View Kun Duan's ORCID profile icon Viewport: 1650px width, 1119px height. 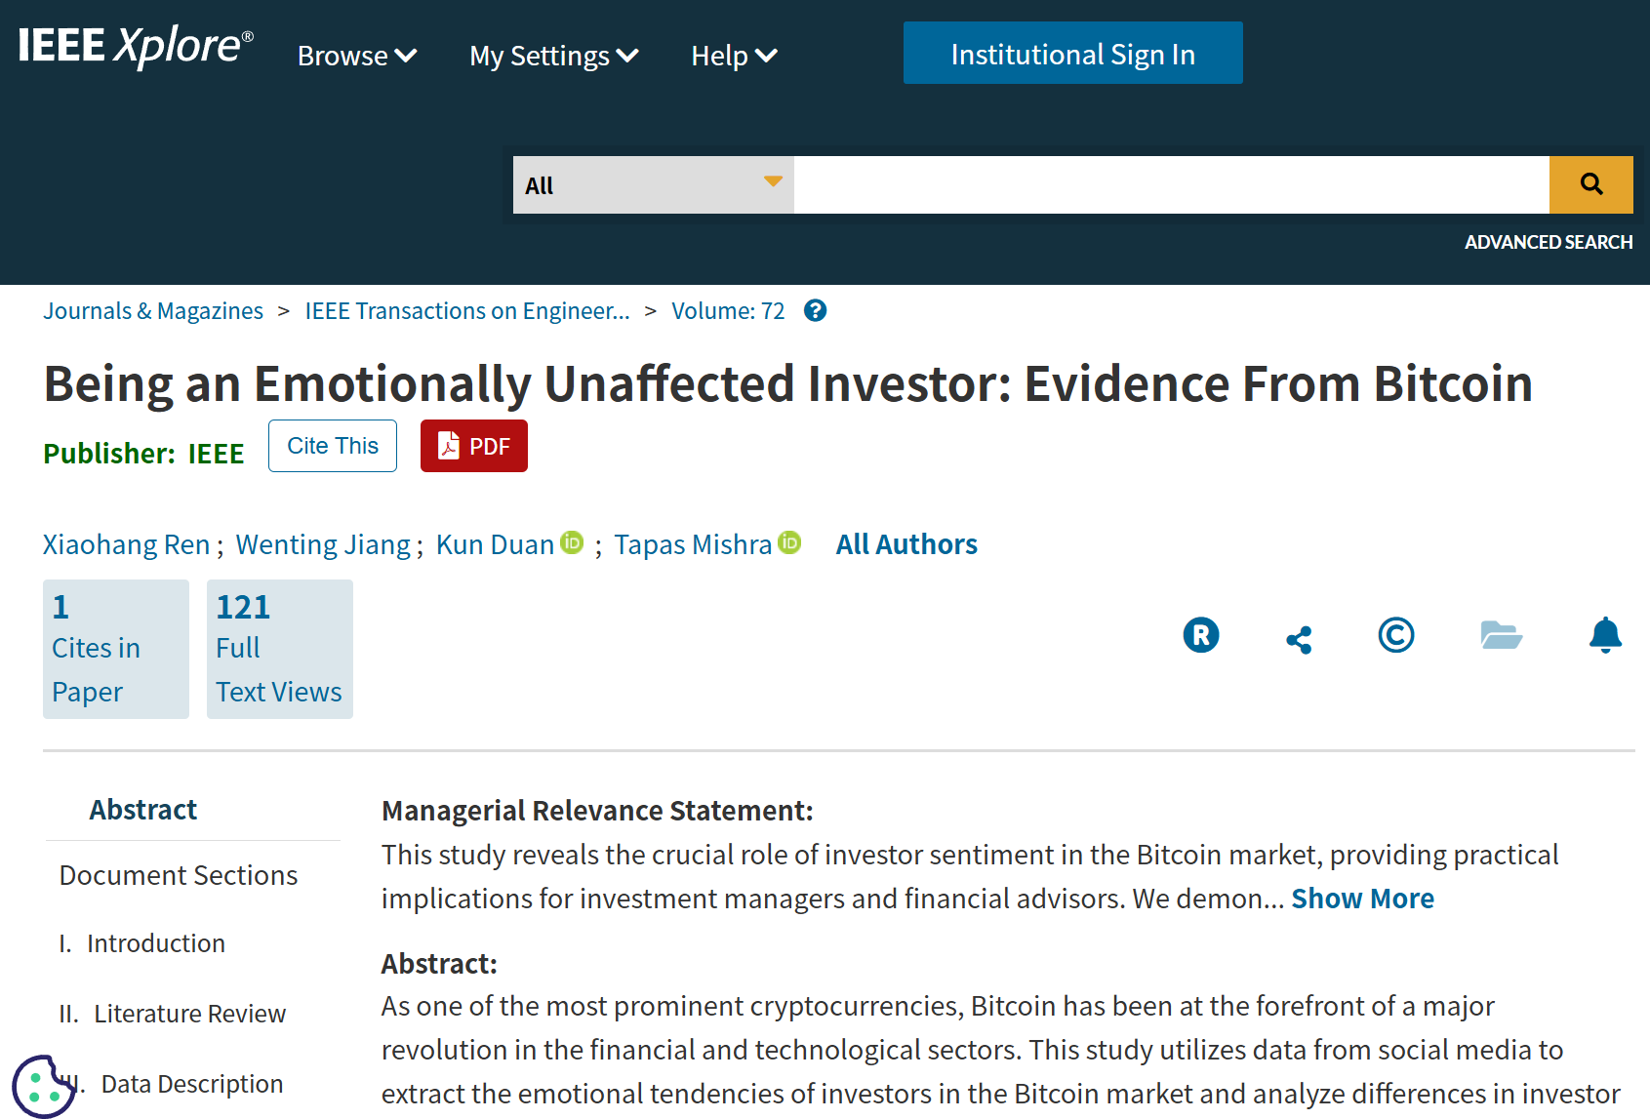pyautogui.click(x=572, y=541)
